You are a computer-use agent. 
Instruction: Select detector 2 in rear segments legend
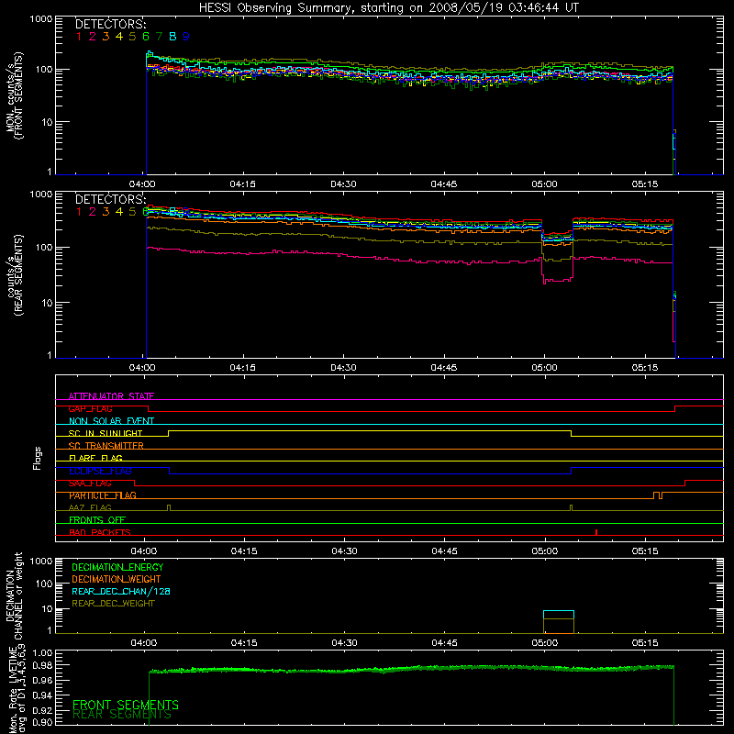(93, 212)
